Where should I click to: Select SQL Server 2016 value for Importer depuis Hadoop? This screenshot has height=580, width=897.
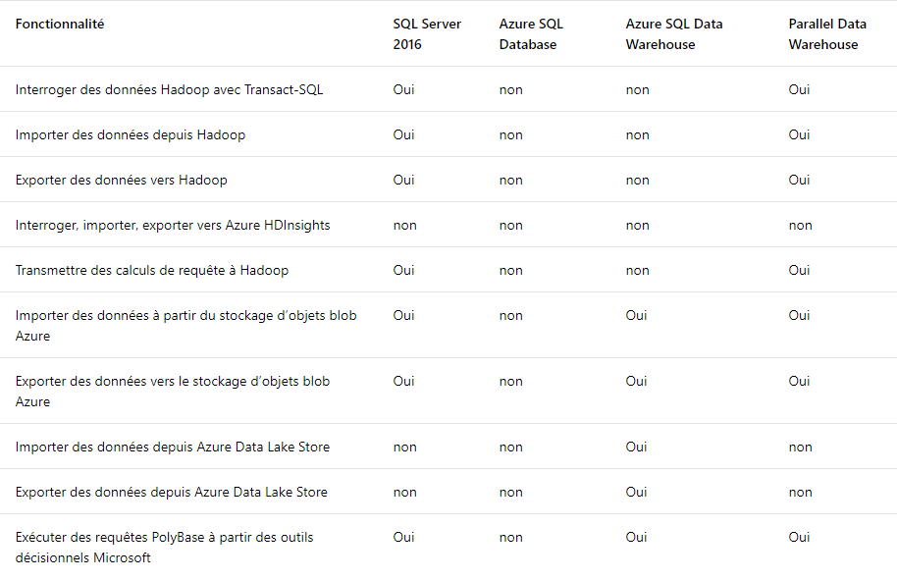[x=403, y=135]
